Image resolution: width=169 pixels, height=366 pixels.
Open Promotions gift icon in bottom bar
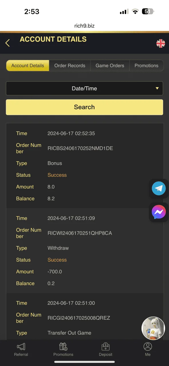63,347
